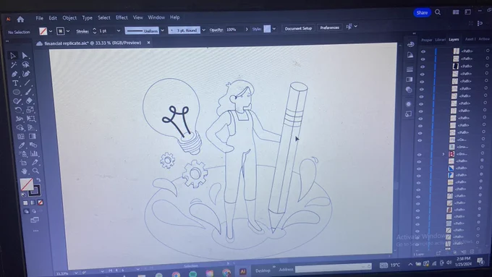This screenshot has height=277, width=492.
Task: Select the Ellipse shape tool
Action: [17, 93]
